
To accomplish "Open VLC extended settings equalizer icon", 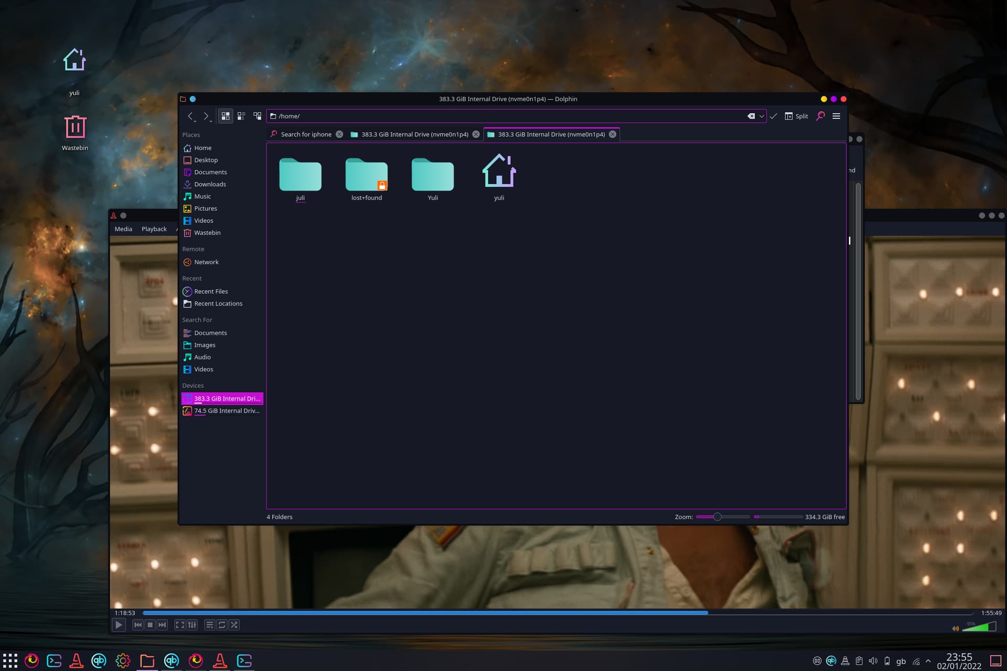I will 192,625.
